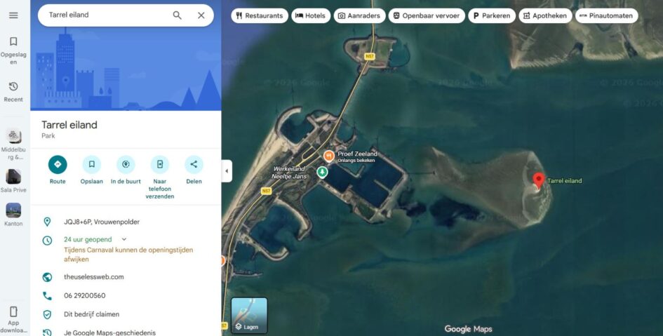Open the hamburger main menu
The width and height of the screenshot is (663, 336).
[13, 15]
